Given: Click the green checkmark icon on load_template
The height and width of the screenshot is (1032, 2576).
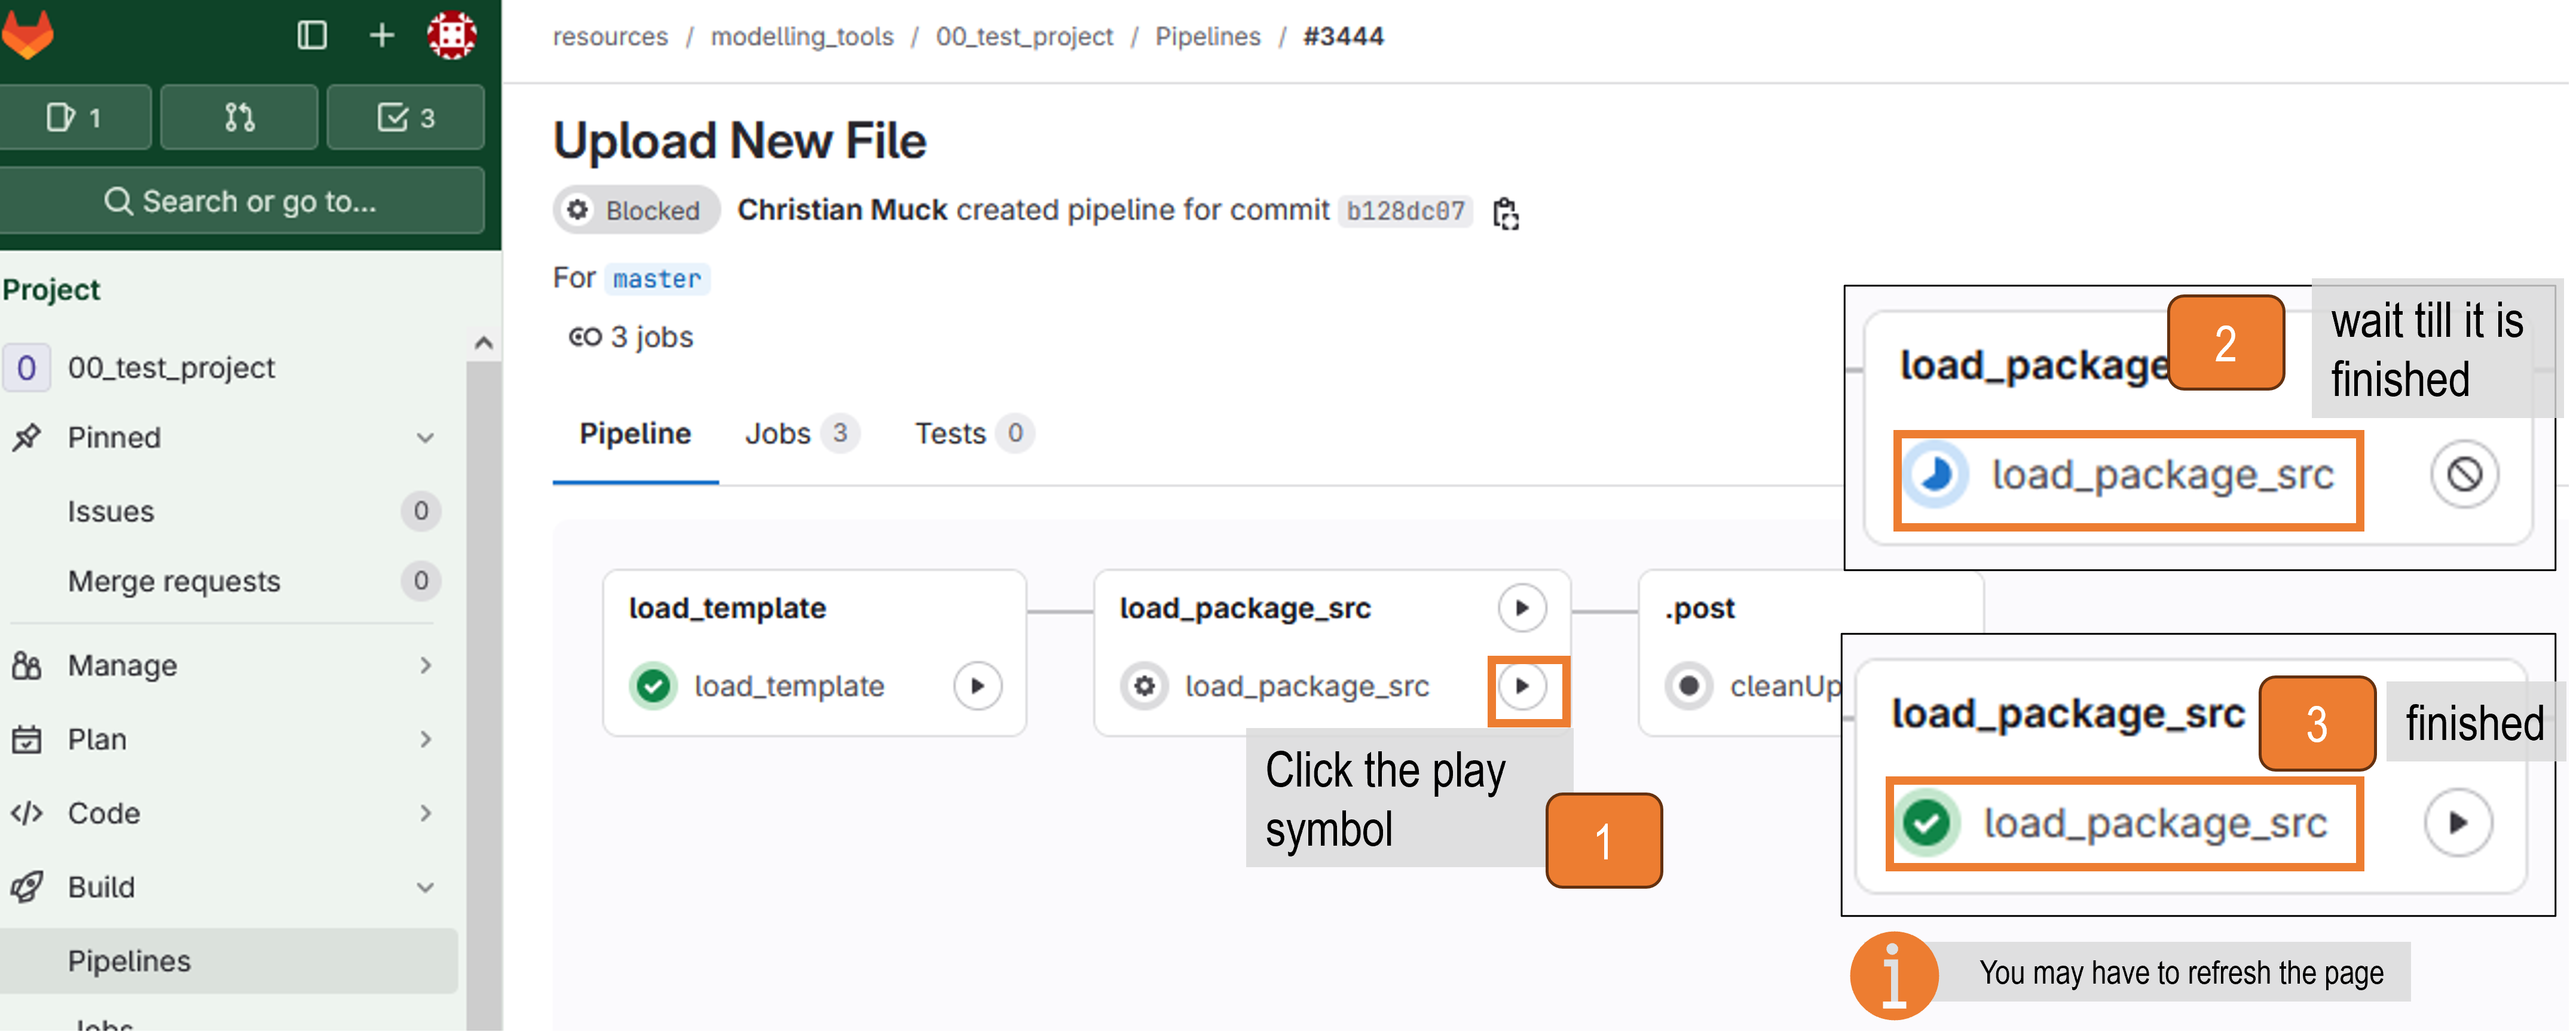Looking at the screenshot, I should coord(656,684).
